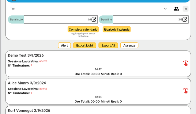
Task: Click the Data inizio input field
Action: click(x=61, y=19)
